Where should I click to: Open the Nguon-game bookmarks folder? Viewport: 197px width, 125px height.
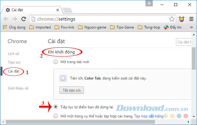click(92, 27)
